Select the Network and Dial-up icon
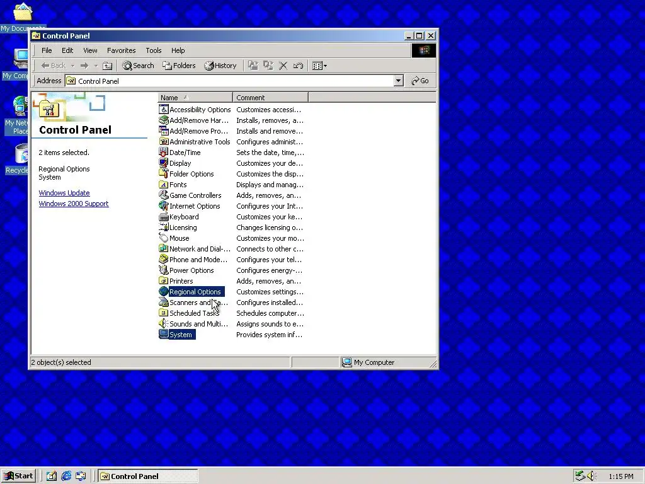The width and height of the screenshot is (645, 484). pos(163,248)
